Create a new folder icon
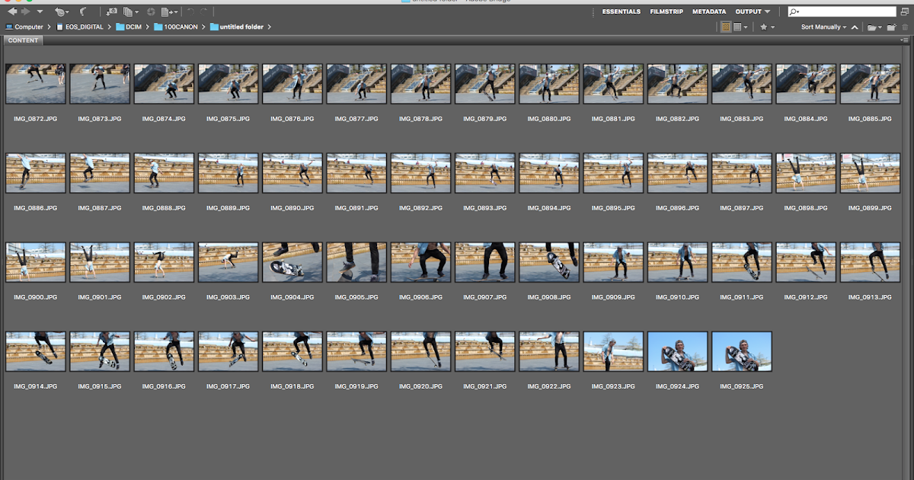 [x=891, y=27]
